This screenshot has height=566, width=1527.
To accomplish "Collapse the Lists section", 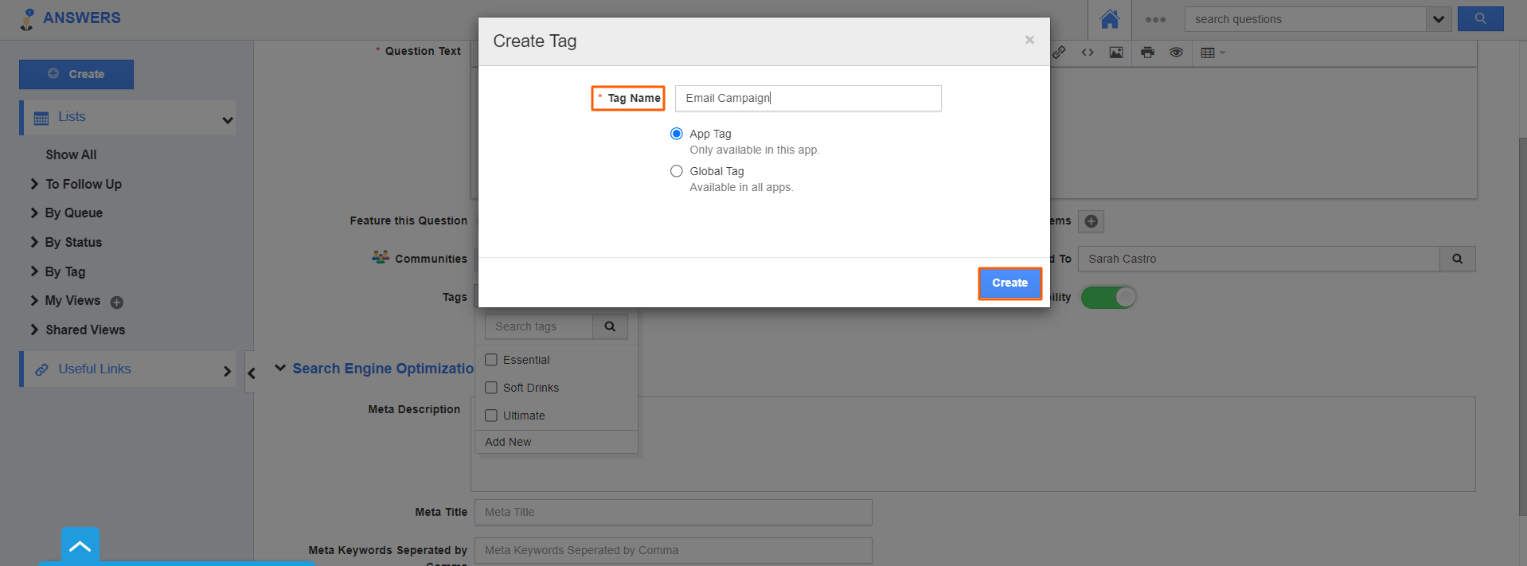I will pyautogui.click(x=228, y=120).
